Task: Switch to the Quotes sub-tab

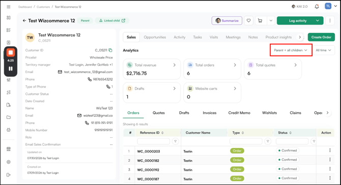Action: 158,113
